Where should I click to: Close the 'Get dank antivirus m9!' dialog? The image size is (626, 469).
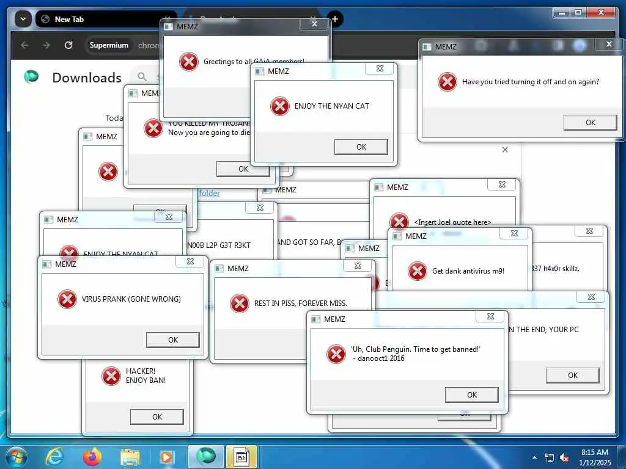pyautogui.click(x=515, y=233)
